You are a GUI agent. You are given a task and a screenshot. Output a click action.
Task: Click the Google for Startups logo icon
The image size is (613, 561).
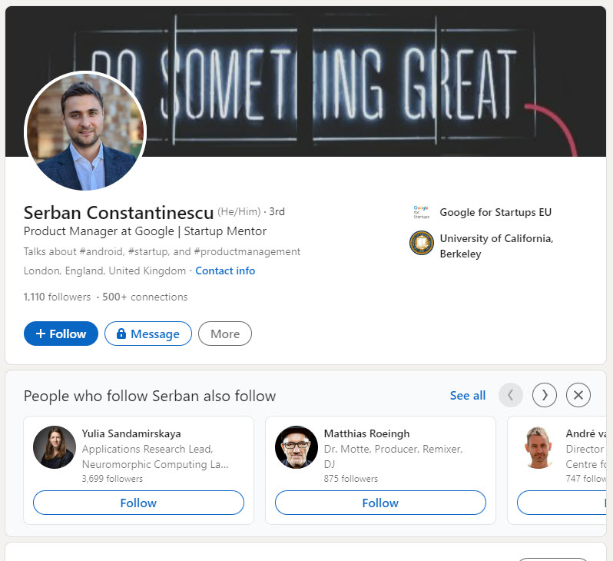click(421, 212)
